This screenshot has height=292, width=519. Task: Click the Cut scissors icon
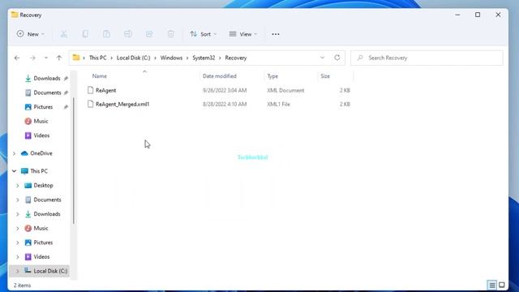(63, 34)
